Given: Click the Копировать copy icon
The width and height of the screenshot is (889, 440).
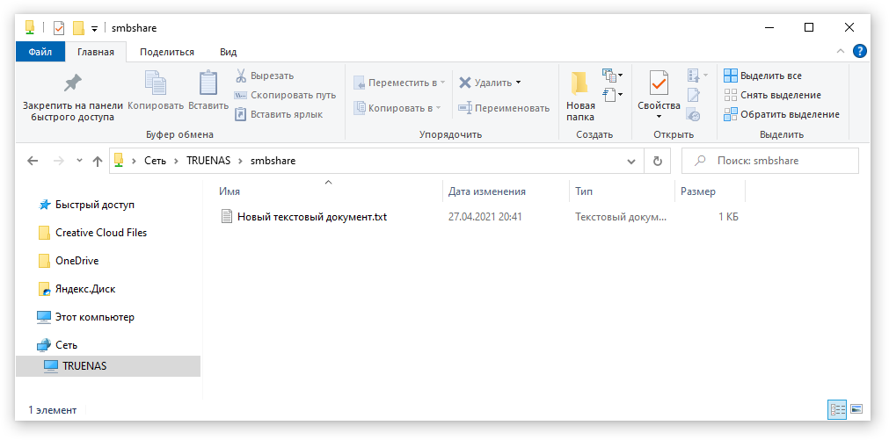Looking at the screenshot, I should (156, 83).
